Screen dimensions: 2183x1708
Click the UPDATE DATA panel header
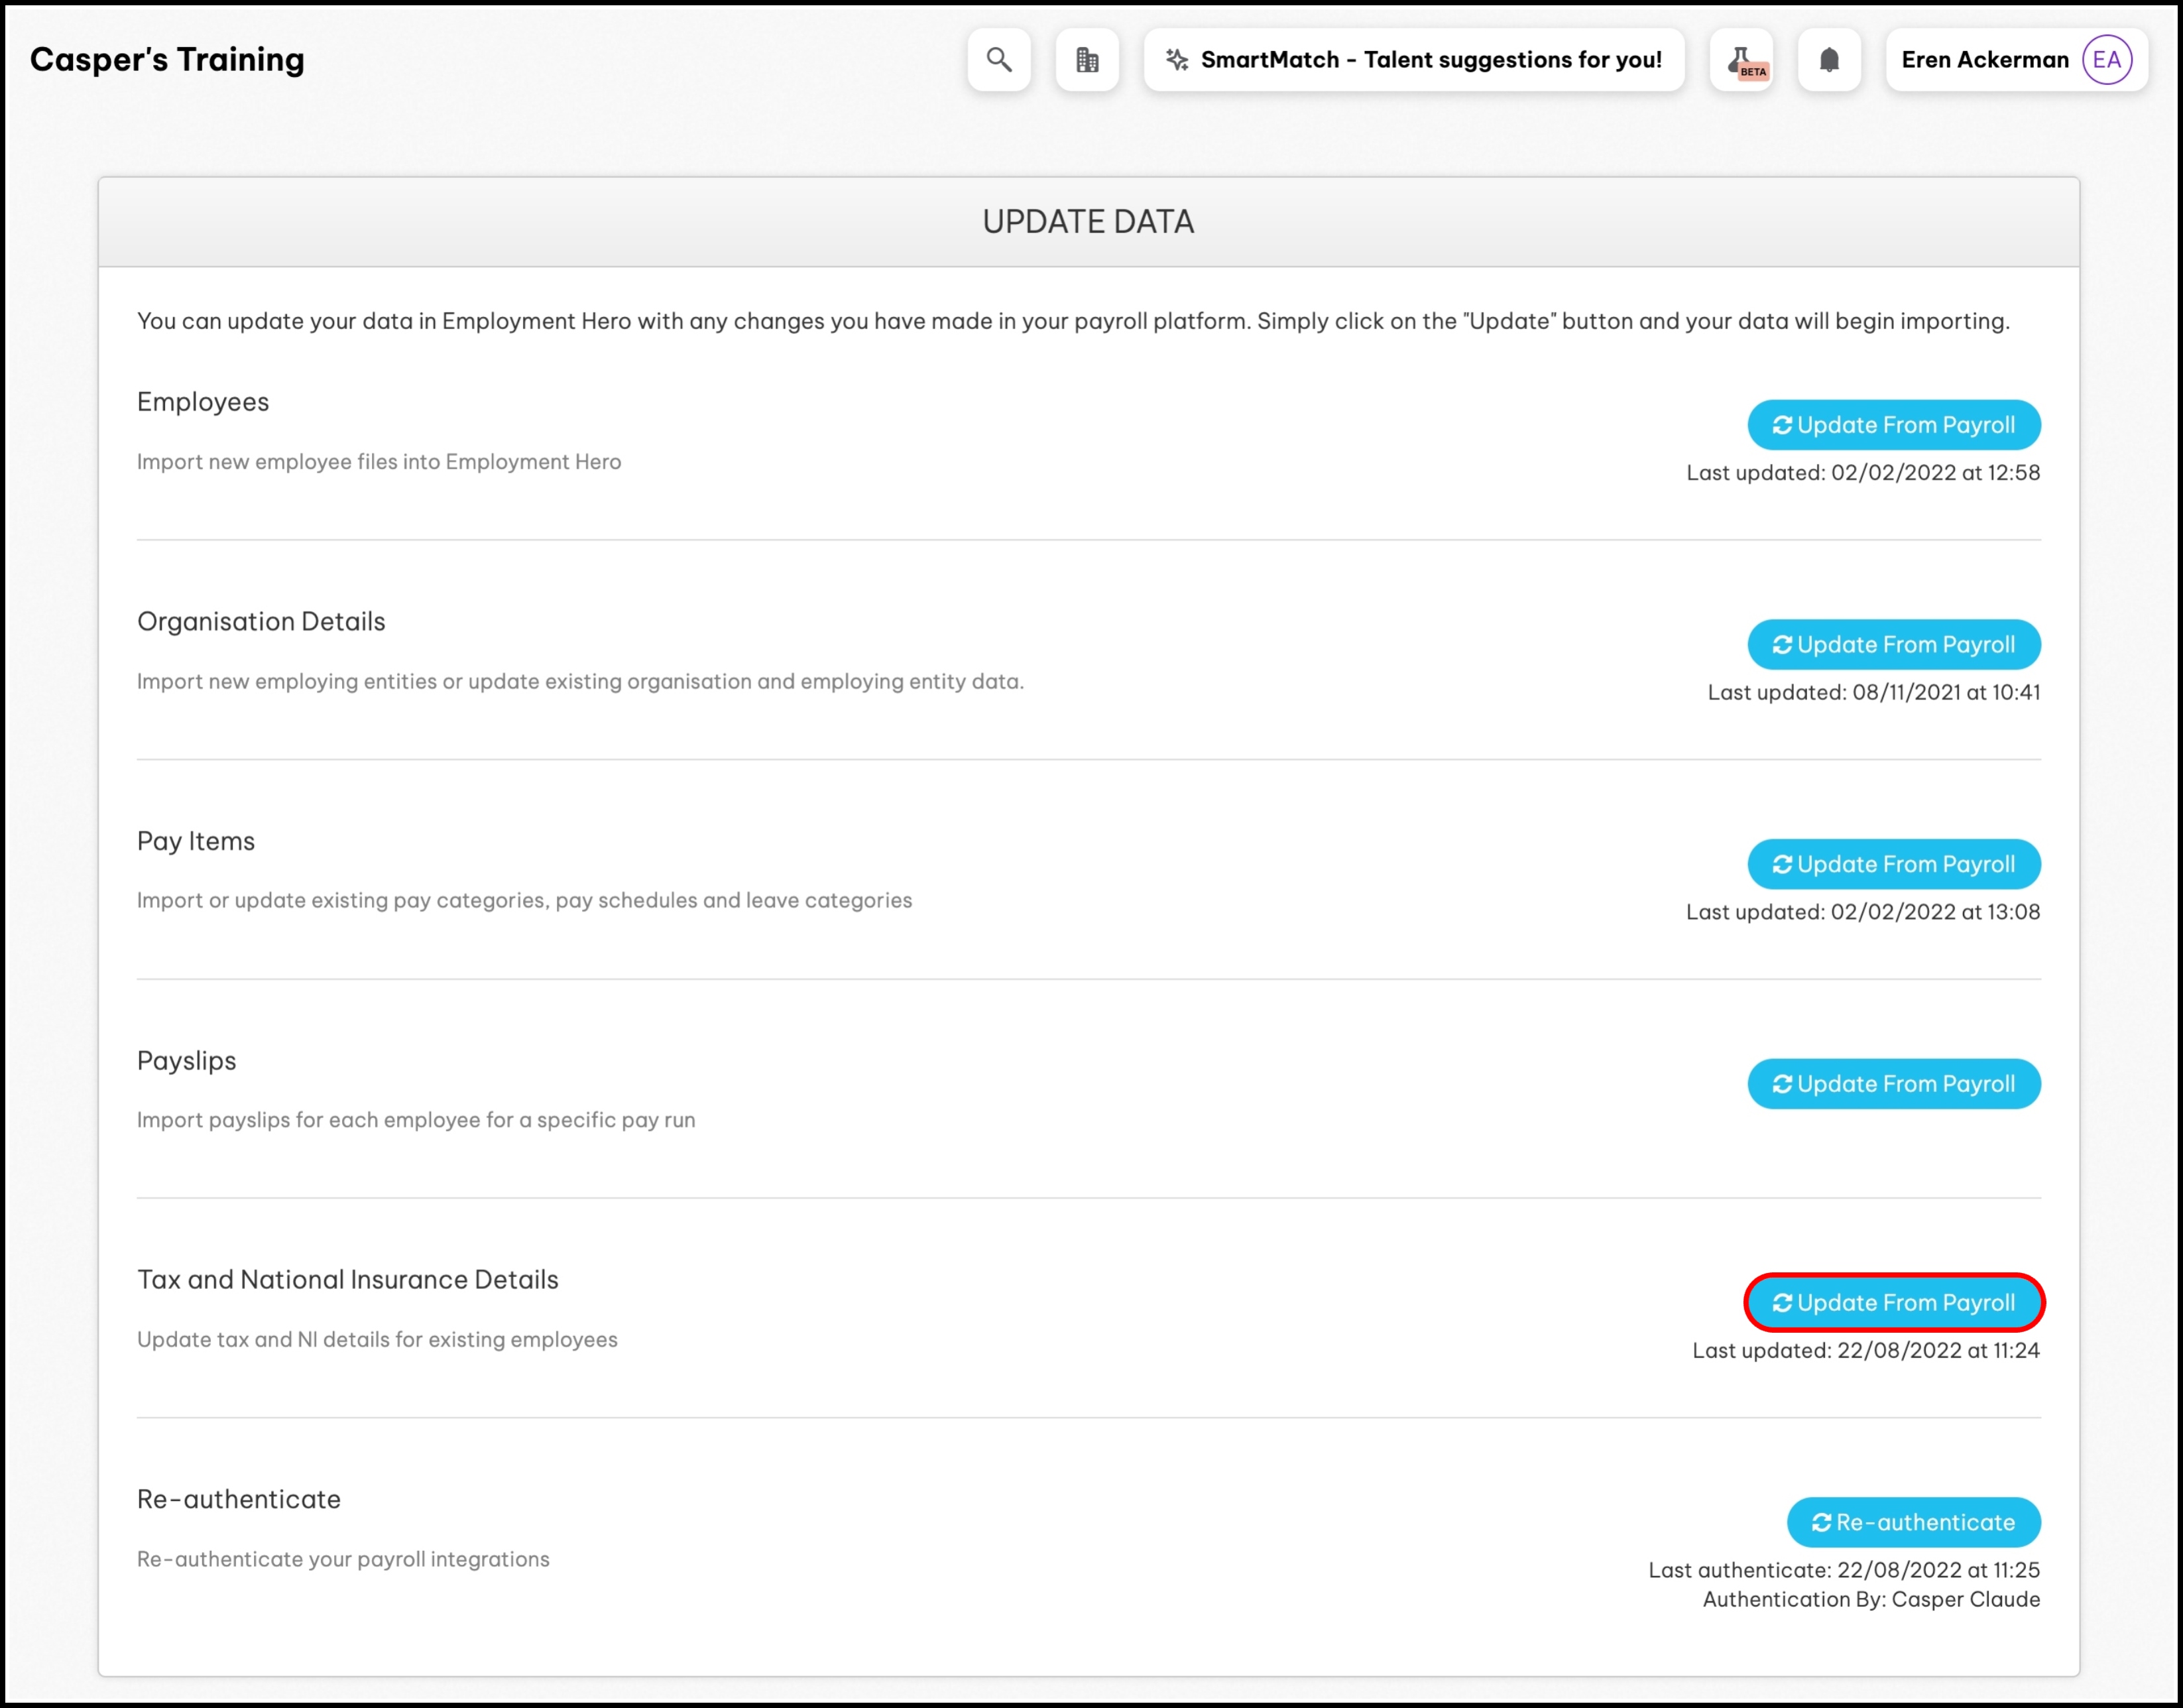point(1087,222)
